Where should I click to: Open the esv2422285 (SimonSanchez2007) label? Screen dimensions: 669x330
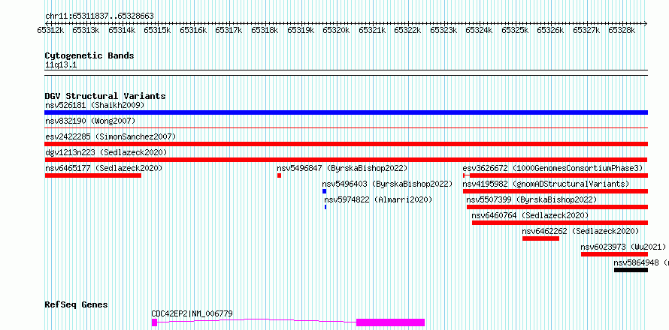110,136
